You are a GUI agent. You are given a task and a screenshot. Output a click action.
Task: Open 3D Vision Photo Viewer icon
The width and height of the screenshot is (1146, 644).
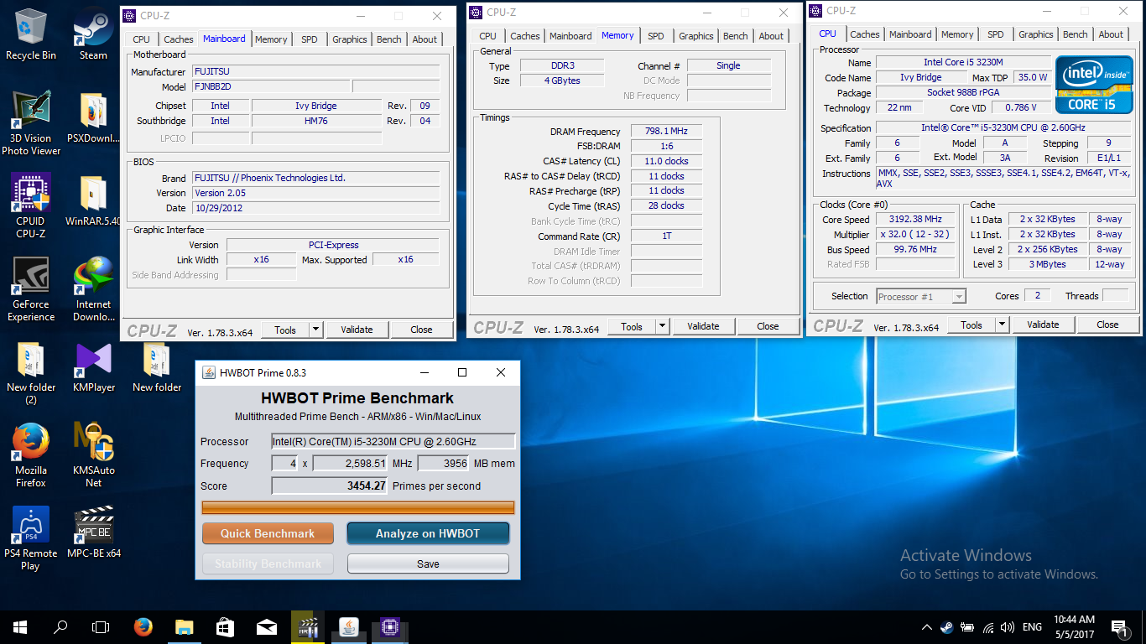31,123
